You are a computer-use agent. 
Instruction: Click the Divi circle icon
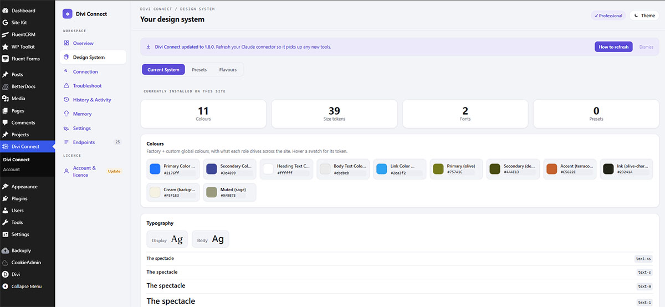pos(6,274)
